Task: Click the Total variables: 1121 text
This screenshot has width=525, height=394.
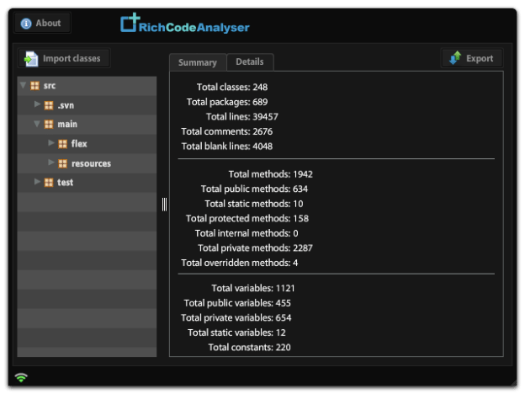Action: point(253,288)
